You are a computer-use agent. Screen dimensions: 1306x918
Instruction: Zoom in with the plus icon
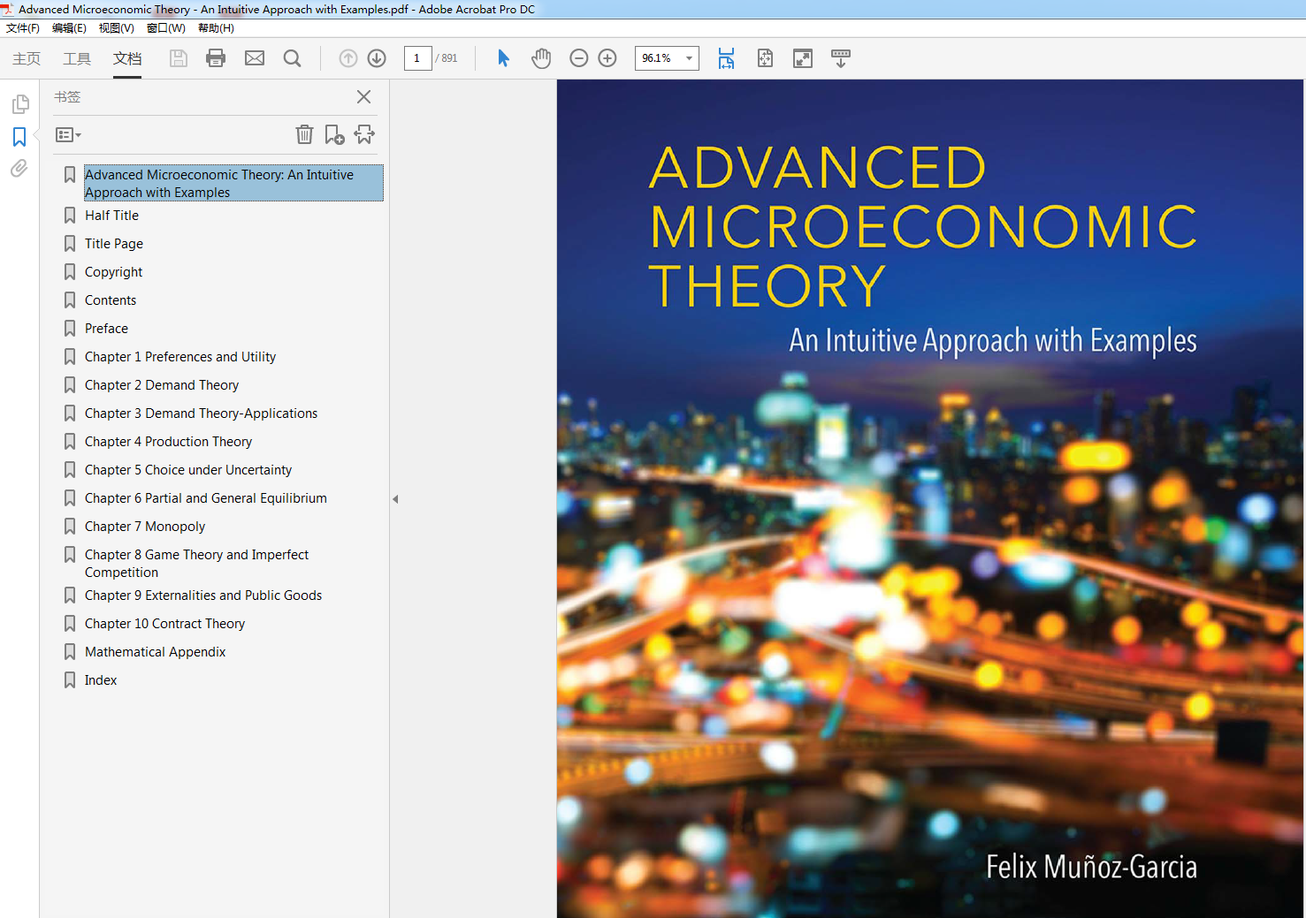[607, 58]
